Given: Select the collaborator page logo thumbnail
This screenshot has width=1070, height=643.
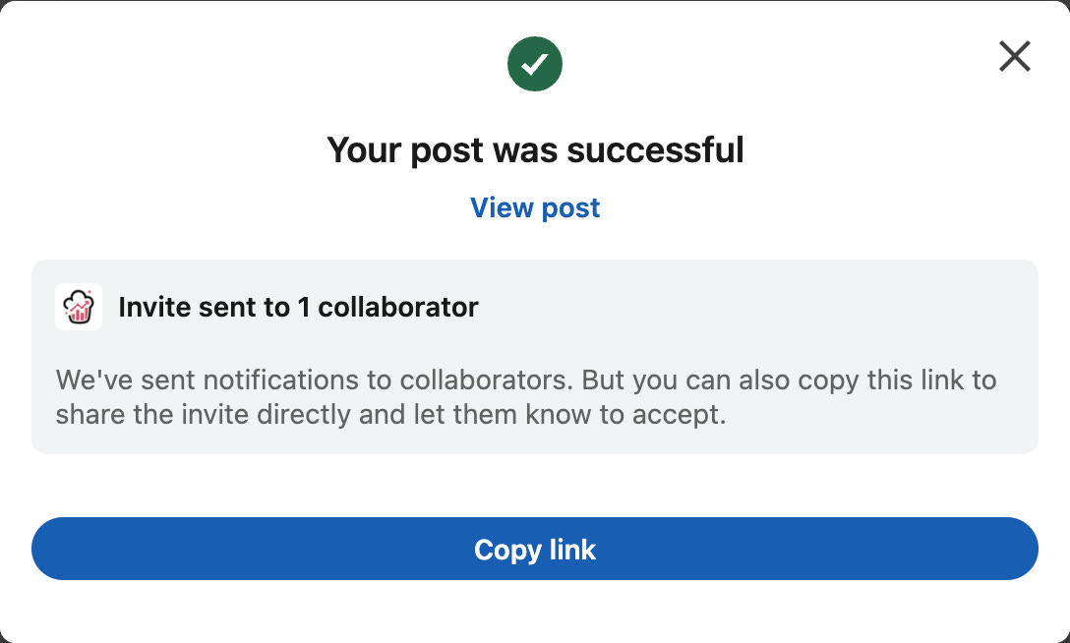Looking at the screenshot, I should point(79,307).
